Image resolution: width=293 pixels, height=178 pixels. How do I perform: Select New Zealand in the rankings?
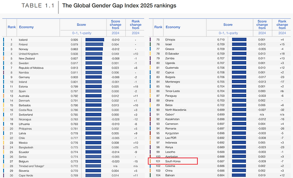[27, 59]
